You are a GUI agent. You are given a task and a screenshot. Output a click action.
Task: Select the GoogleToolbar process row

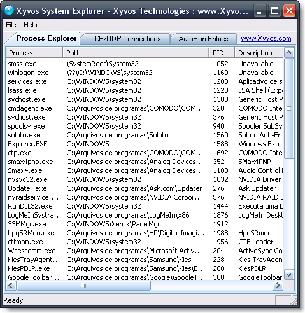coord(145,277)
